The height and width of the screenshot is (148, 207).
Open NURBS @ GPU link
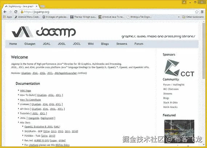click(x=42, y=140)
